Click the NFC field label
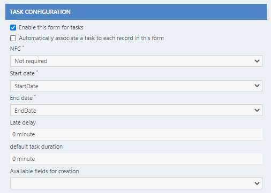271x193 pixels. click(x=16, y=49)
